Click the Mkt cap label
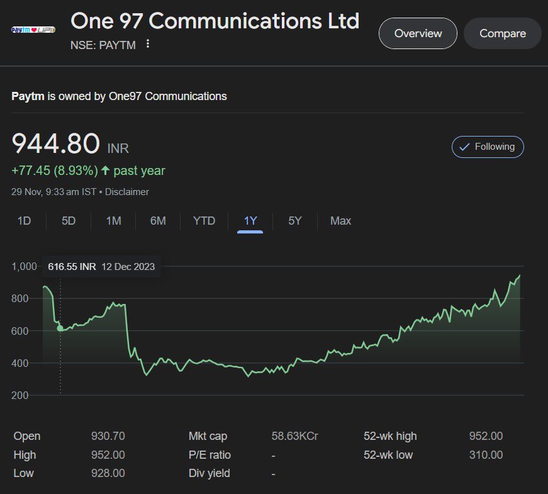 [x=208, y=436]
